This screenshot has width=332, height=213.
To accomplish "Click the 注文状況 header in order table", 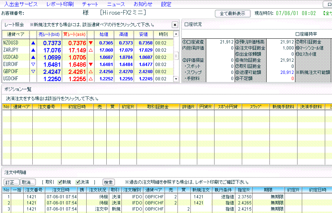I will pyautogui.click(x=97, y=190).
